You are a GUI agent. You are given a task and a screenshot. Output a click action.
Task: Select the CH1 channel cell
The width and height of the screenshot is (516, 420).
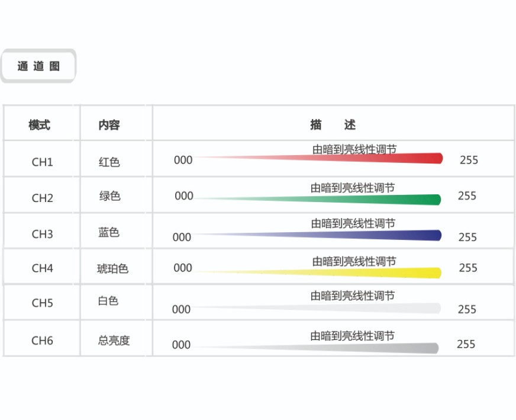pos(42,162)
